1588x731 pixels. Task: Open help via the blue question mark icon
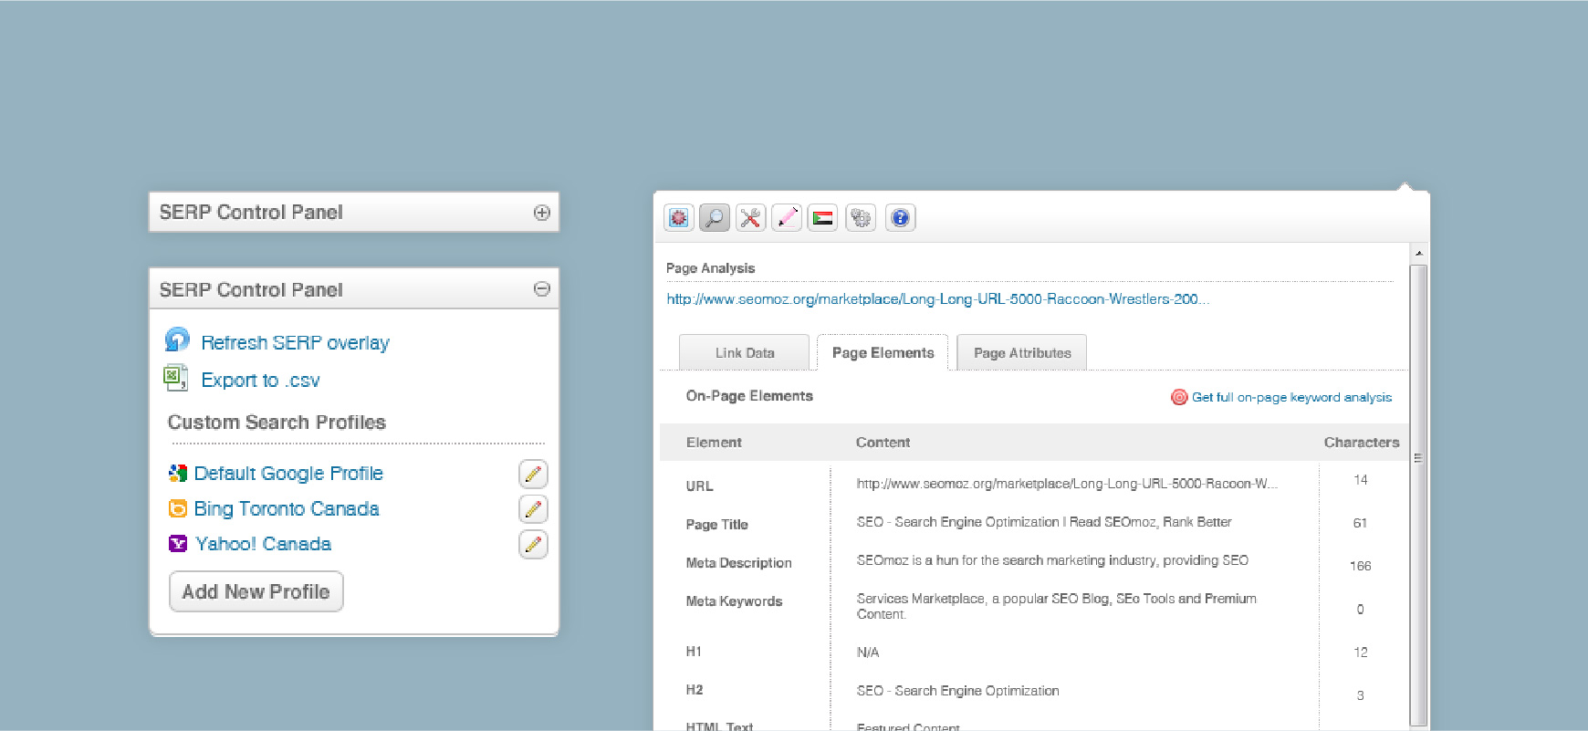900,218
